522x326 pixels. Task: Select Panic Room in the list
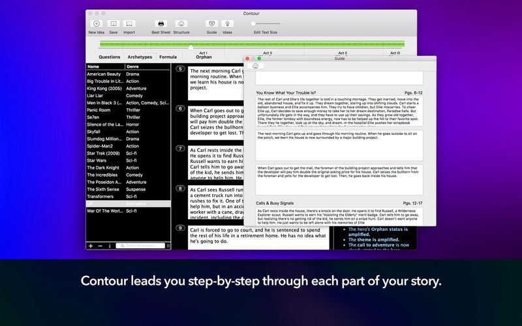pyautogui.click(x=128, y=110)
